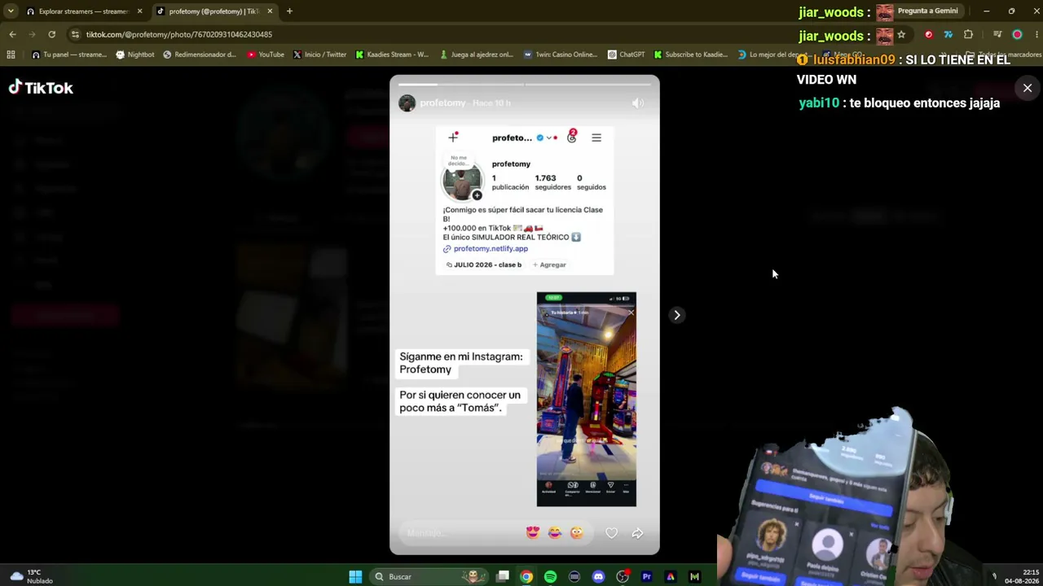Open the profetomy username on the story
The width and height of the screenshot is (1043, 586).
point(442,103)
